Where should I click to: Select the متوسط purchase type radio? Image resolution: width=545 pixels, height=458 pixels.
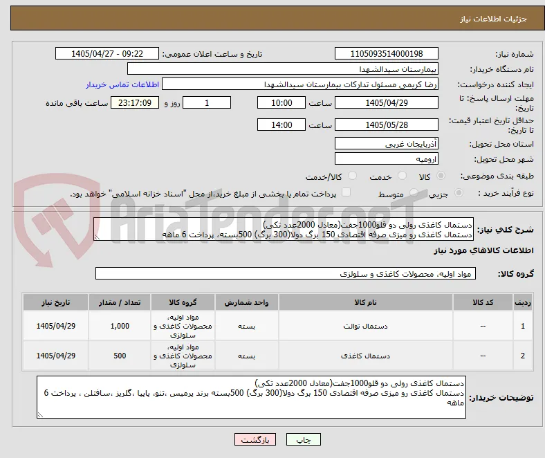[x=414, y=193]
